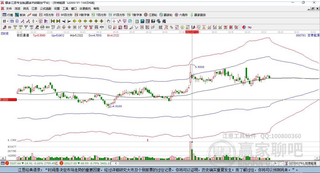Image resolution: width=320 pixels, height=173 pixels.
Task: Open the 文件 menu
Action: coord(9,8)
